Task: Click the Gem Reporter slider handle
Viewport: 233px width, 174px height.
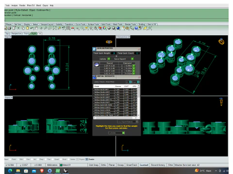Action: click(116, 56)
